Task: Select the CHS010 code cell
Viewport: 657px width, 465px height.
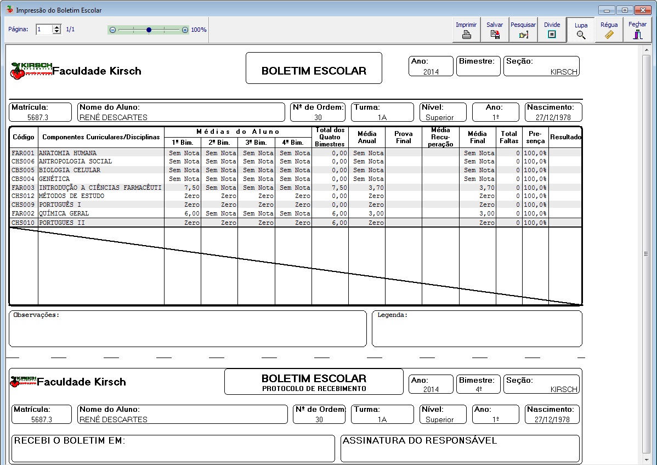Action: 23,223
